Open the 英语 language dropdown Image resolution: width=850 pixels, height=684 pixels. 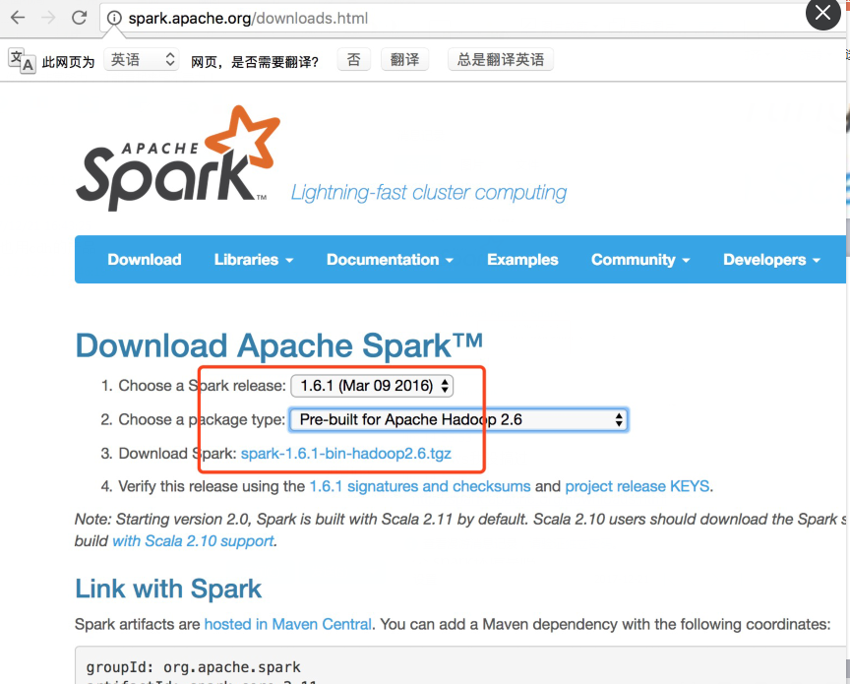(142, 59)
